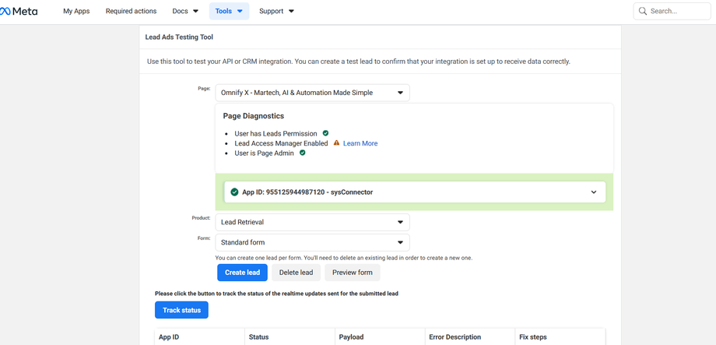Click the Leads Permission green checkmark

[325, 133]
